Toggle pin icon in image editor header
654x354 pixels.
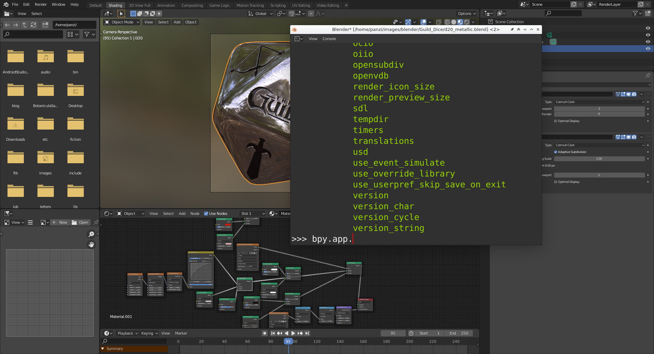(x=96, y=222)
